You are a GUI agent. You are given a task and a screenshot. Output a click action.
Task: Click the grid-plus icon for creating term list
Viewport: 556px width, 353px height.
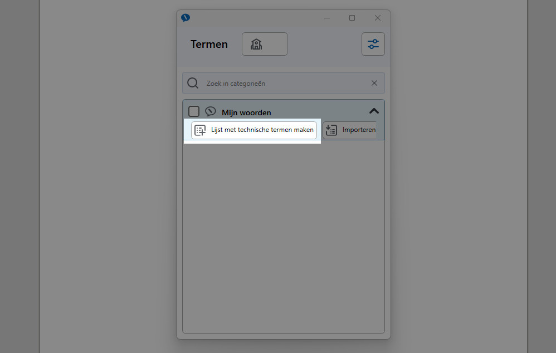(x=200, y=130)
